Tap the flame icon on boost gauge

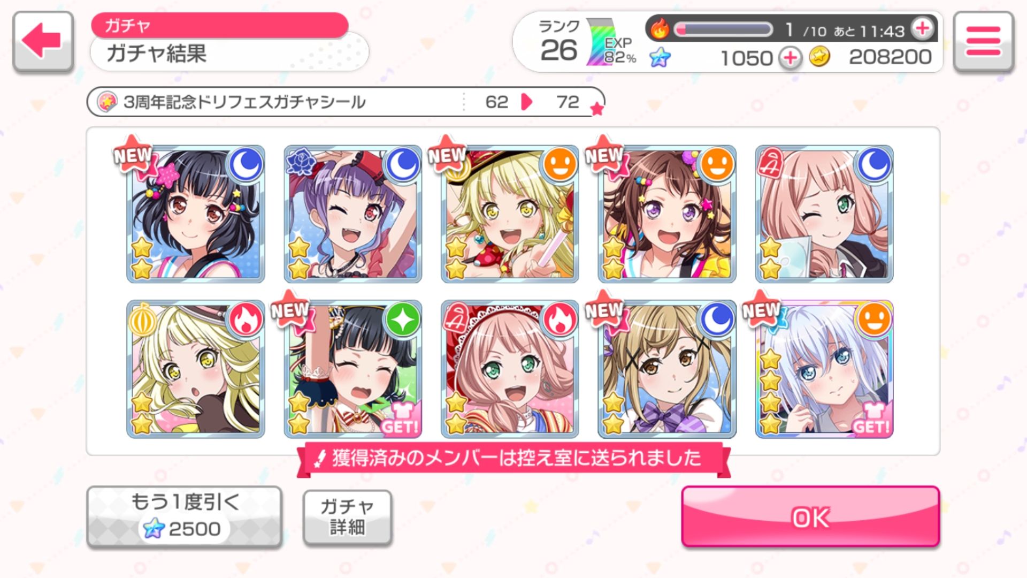pos(660,29)
